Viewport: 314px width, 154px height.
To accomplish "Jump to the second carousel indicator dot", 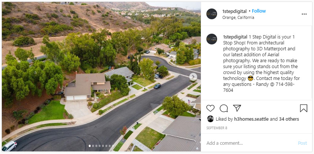I will pyautogui.click(x=93, y=146).
